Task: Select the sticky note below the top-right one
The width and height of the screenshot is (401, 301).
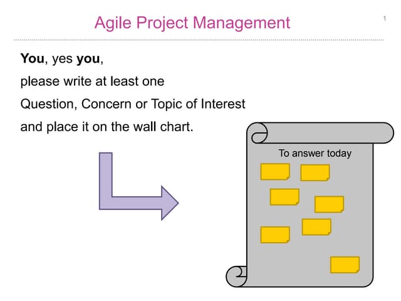Action: [x=329, y=204]
